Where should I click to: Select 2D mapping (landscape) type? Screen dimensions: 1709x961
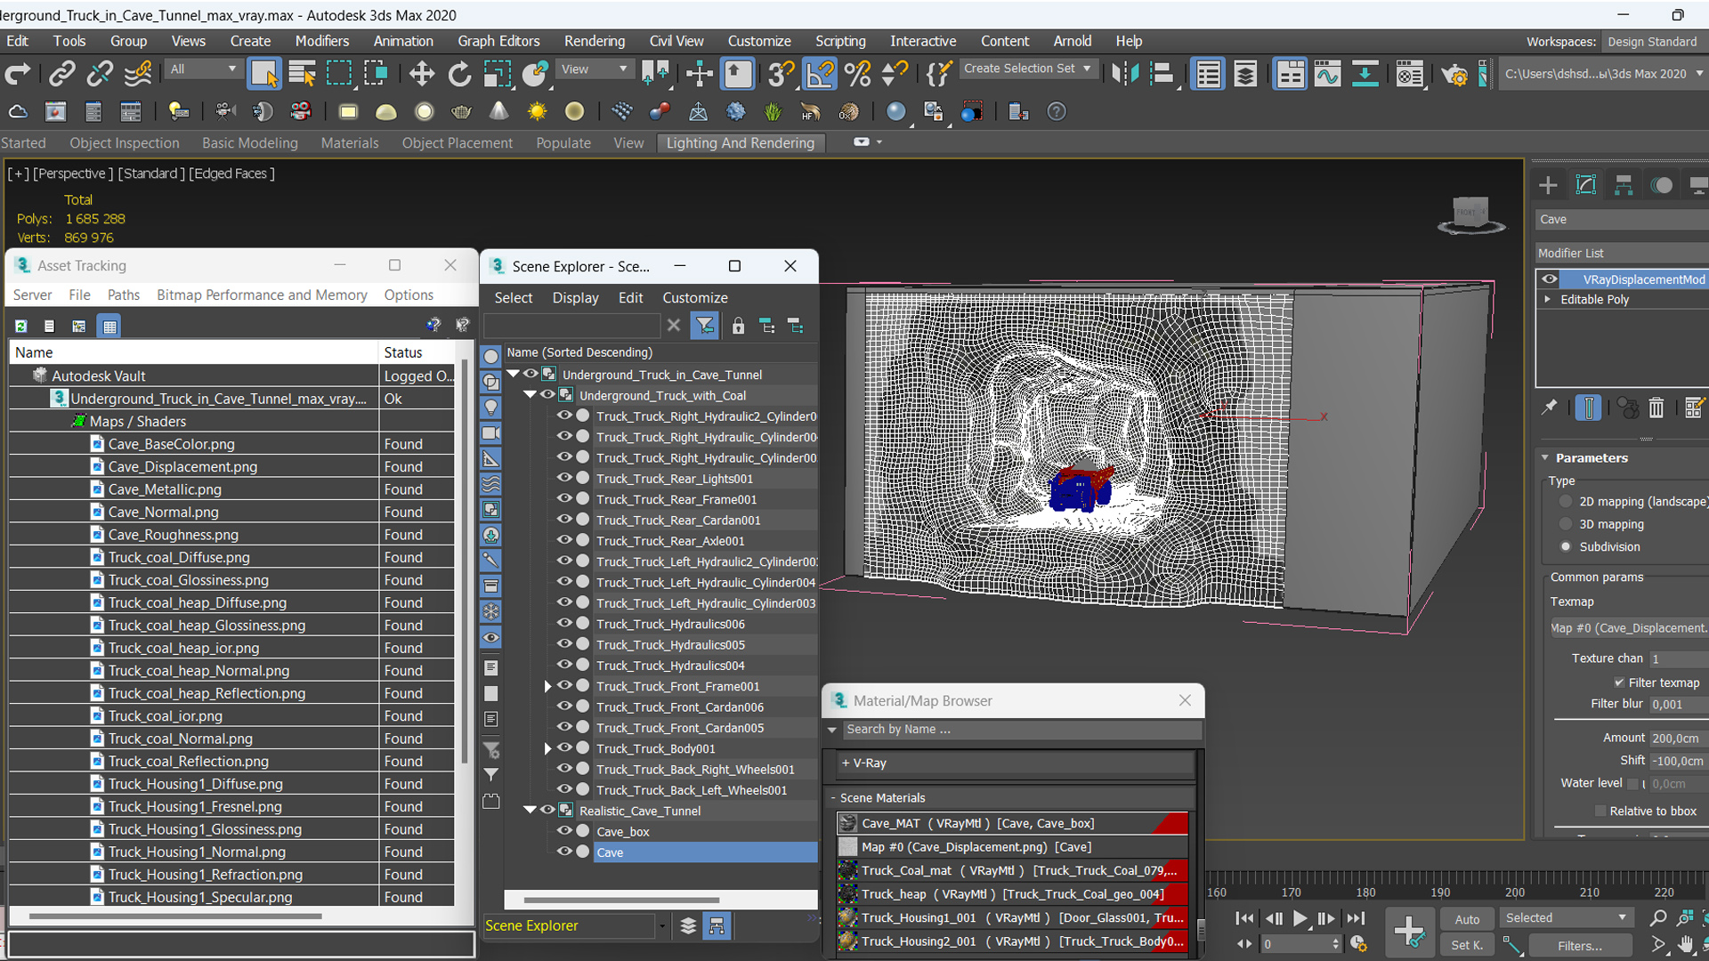[x=1566, y=501]
